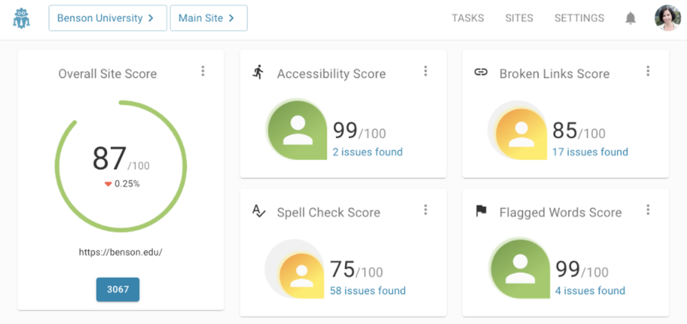Open the notifications bell
The image size is (687, 324).
(x=630, y=19)
